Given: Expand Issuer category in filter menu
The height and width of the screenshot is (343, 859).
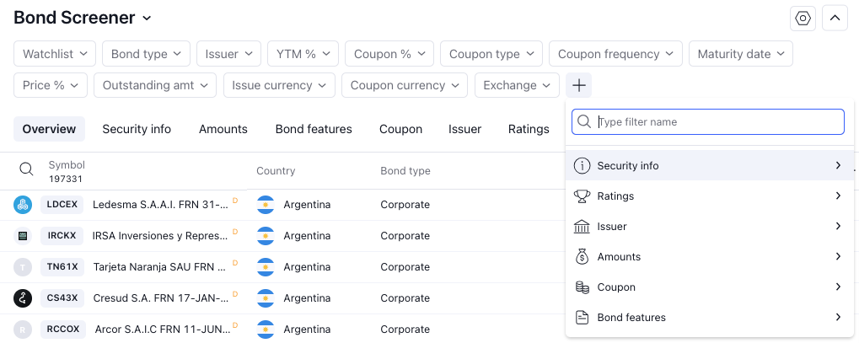Looking at the screenshot, I should 710,227.
